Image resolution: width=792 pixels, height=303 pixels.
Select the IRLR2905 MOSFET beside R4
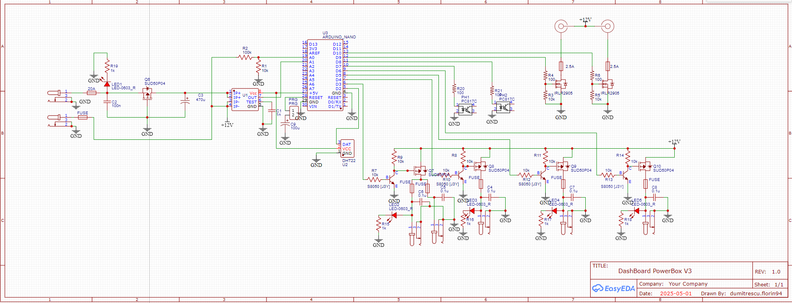click(x=561, y=84)
